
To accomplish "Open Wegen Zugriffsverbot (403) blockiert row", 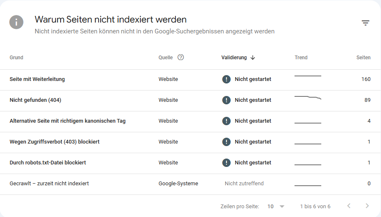I will 190,142.
